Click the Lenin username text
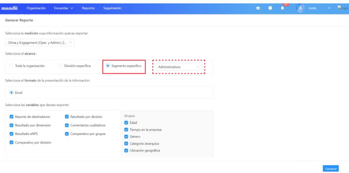The image size is (349, 173). click(312, 8)
